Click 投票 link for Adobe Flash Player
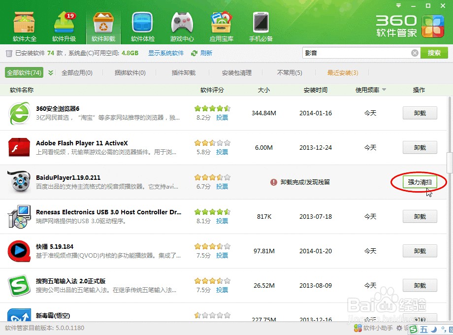The image size is (453, 335). click(222, 152)
